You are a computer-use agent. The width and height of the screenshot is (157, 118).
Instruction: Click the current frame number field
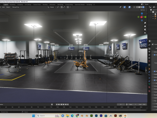121,105
